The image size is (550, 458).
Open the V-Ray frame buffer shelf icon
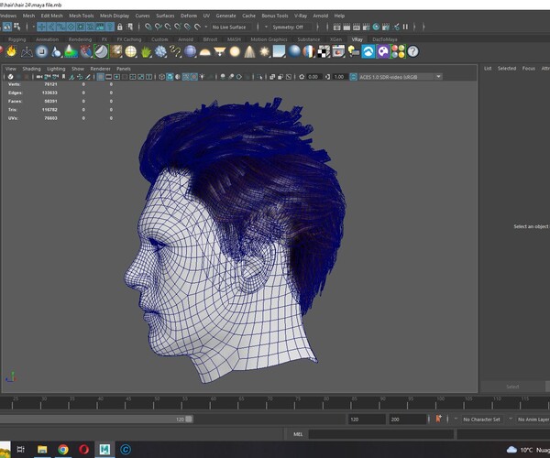[338, 51]
